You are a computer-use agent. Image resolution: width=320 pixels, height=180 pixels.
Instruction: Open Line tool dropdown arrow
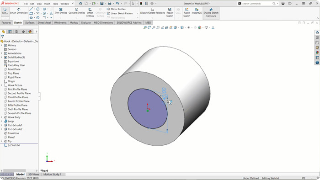(x=34, y=9)
